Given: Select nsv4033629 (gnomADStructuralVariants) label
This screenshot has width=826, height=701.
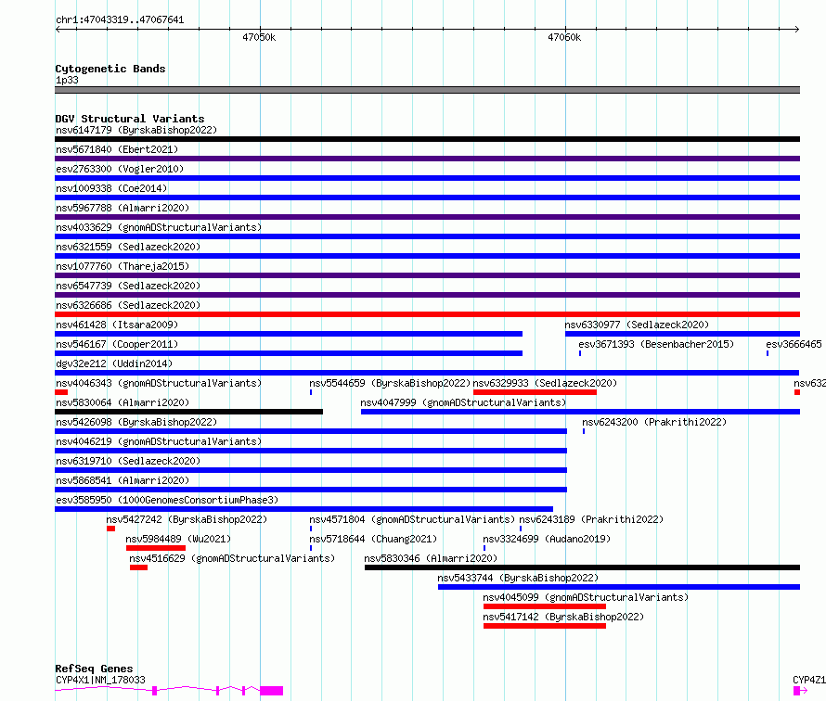Looking at the screenshot, I should [159, 227].
